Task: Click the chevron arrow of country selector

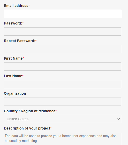Action: (x=119, y=119)
